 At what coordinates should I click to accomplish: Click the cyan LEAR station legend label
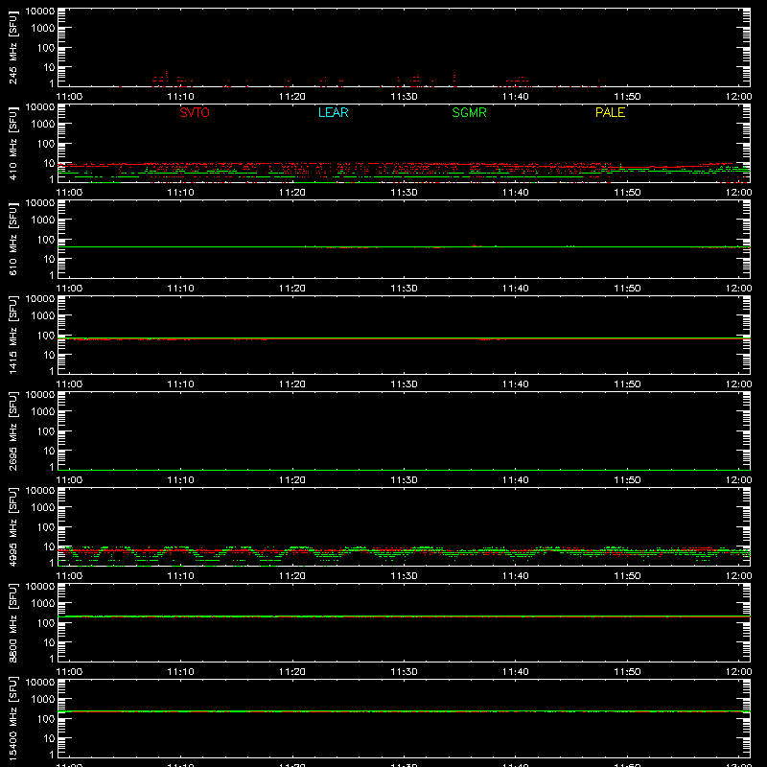[333, 112]
